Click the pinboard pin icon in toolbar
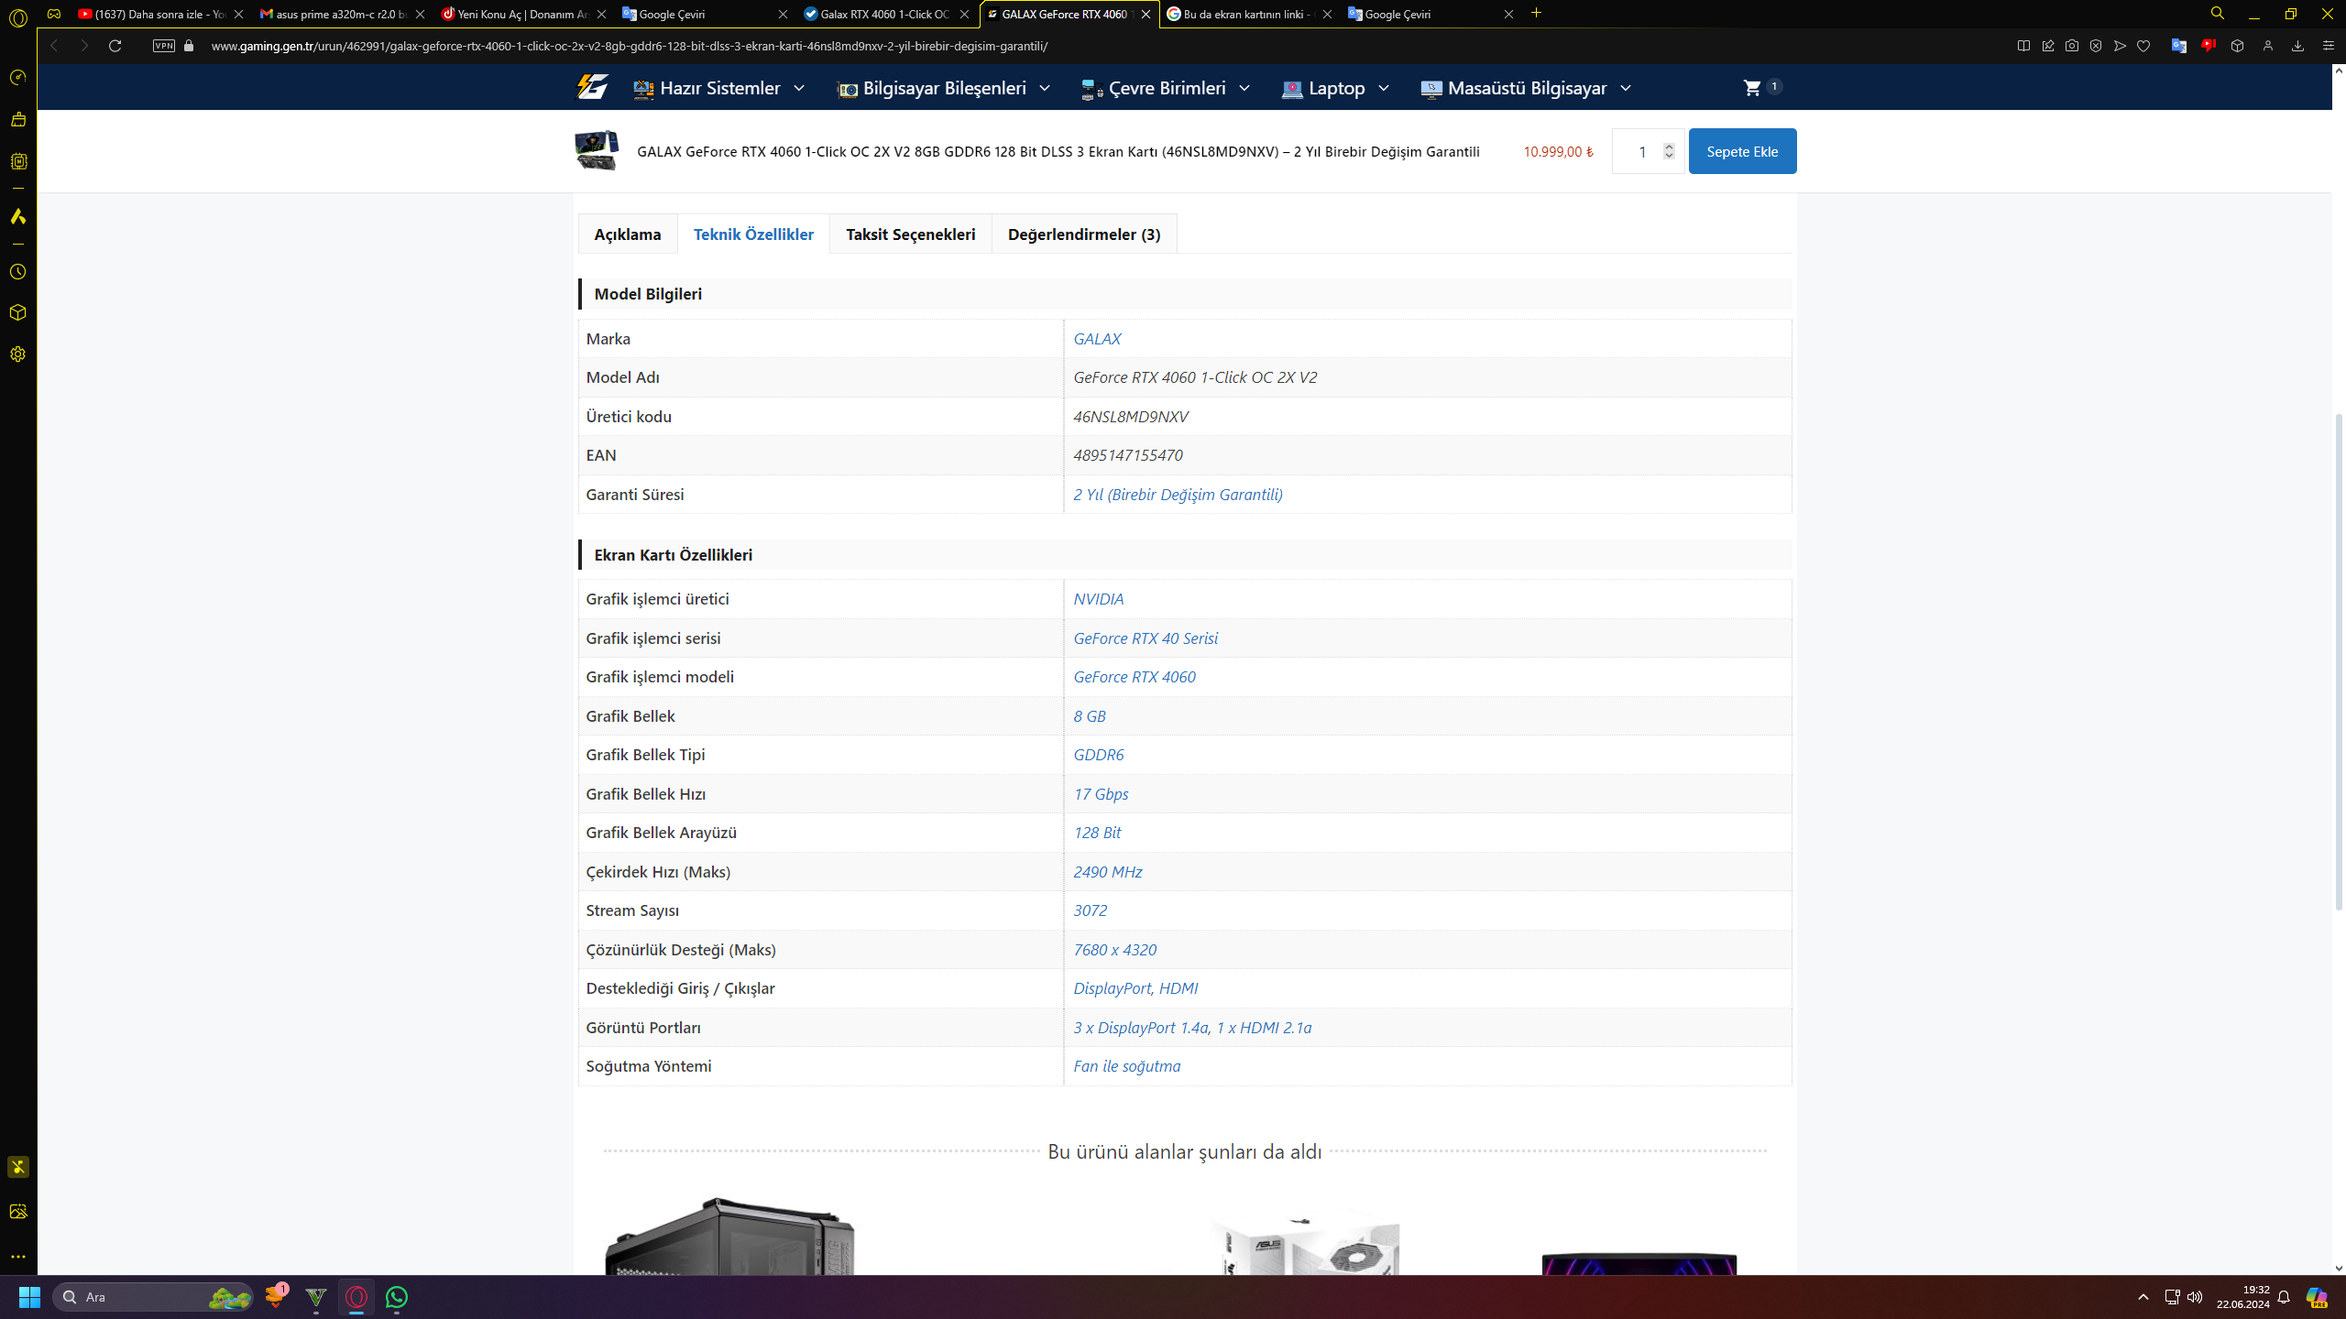 [x=2048, y=46]
